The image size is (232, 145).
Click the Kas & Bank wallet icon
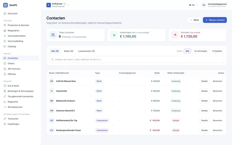point(5,86)
